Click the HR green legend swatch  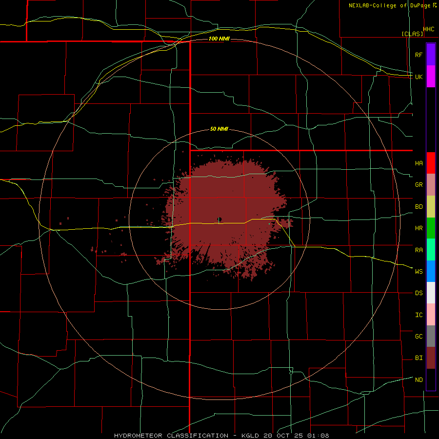(x=431, y=228)
